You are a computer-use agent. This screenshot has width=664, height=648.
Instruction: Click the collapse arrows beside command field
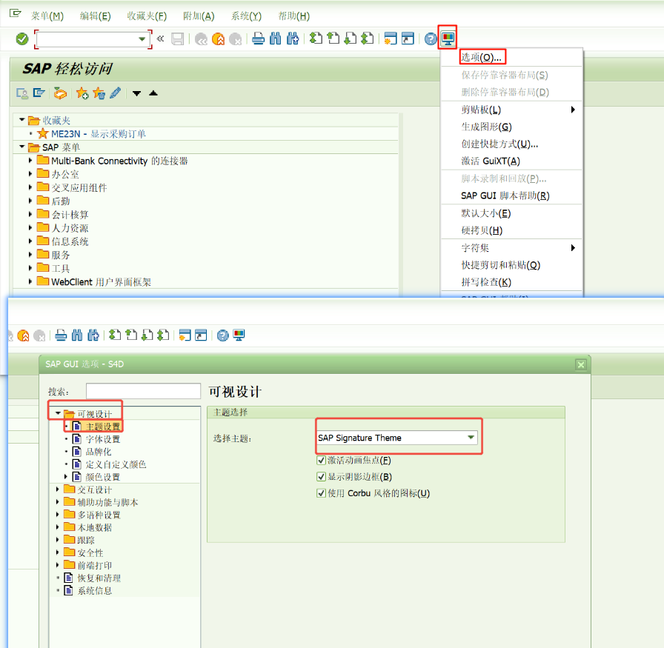click(160, 39)
